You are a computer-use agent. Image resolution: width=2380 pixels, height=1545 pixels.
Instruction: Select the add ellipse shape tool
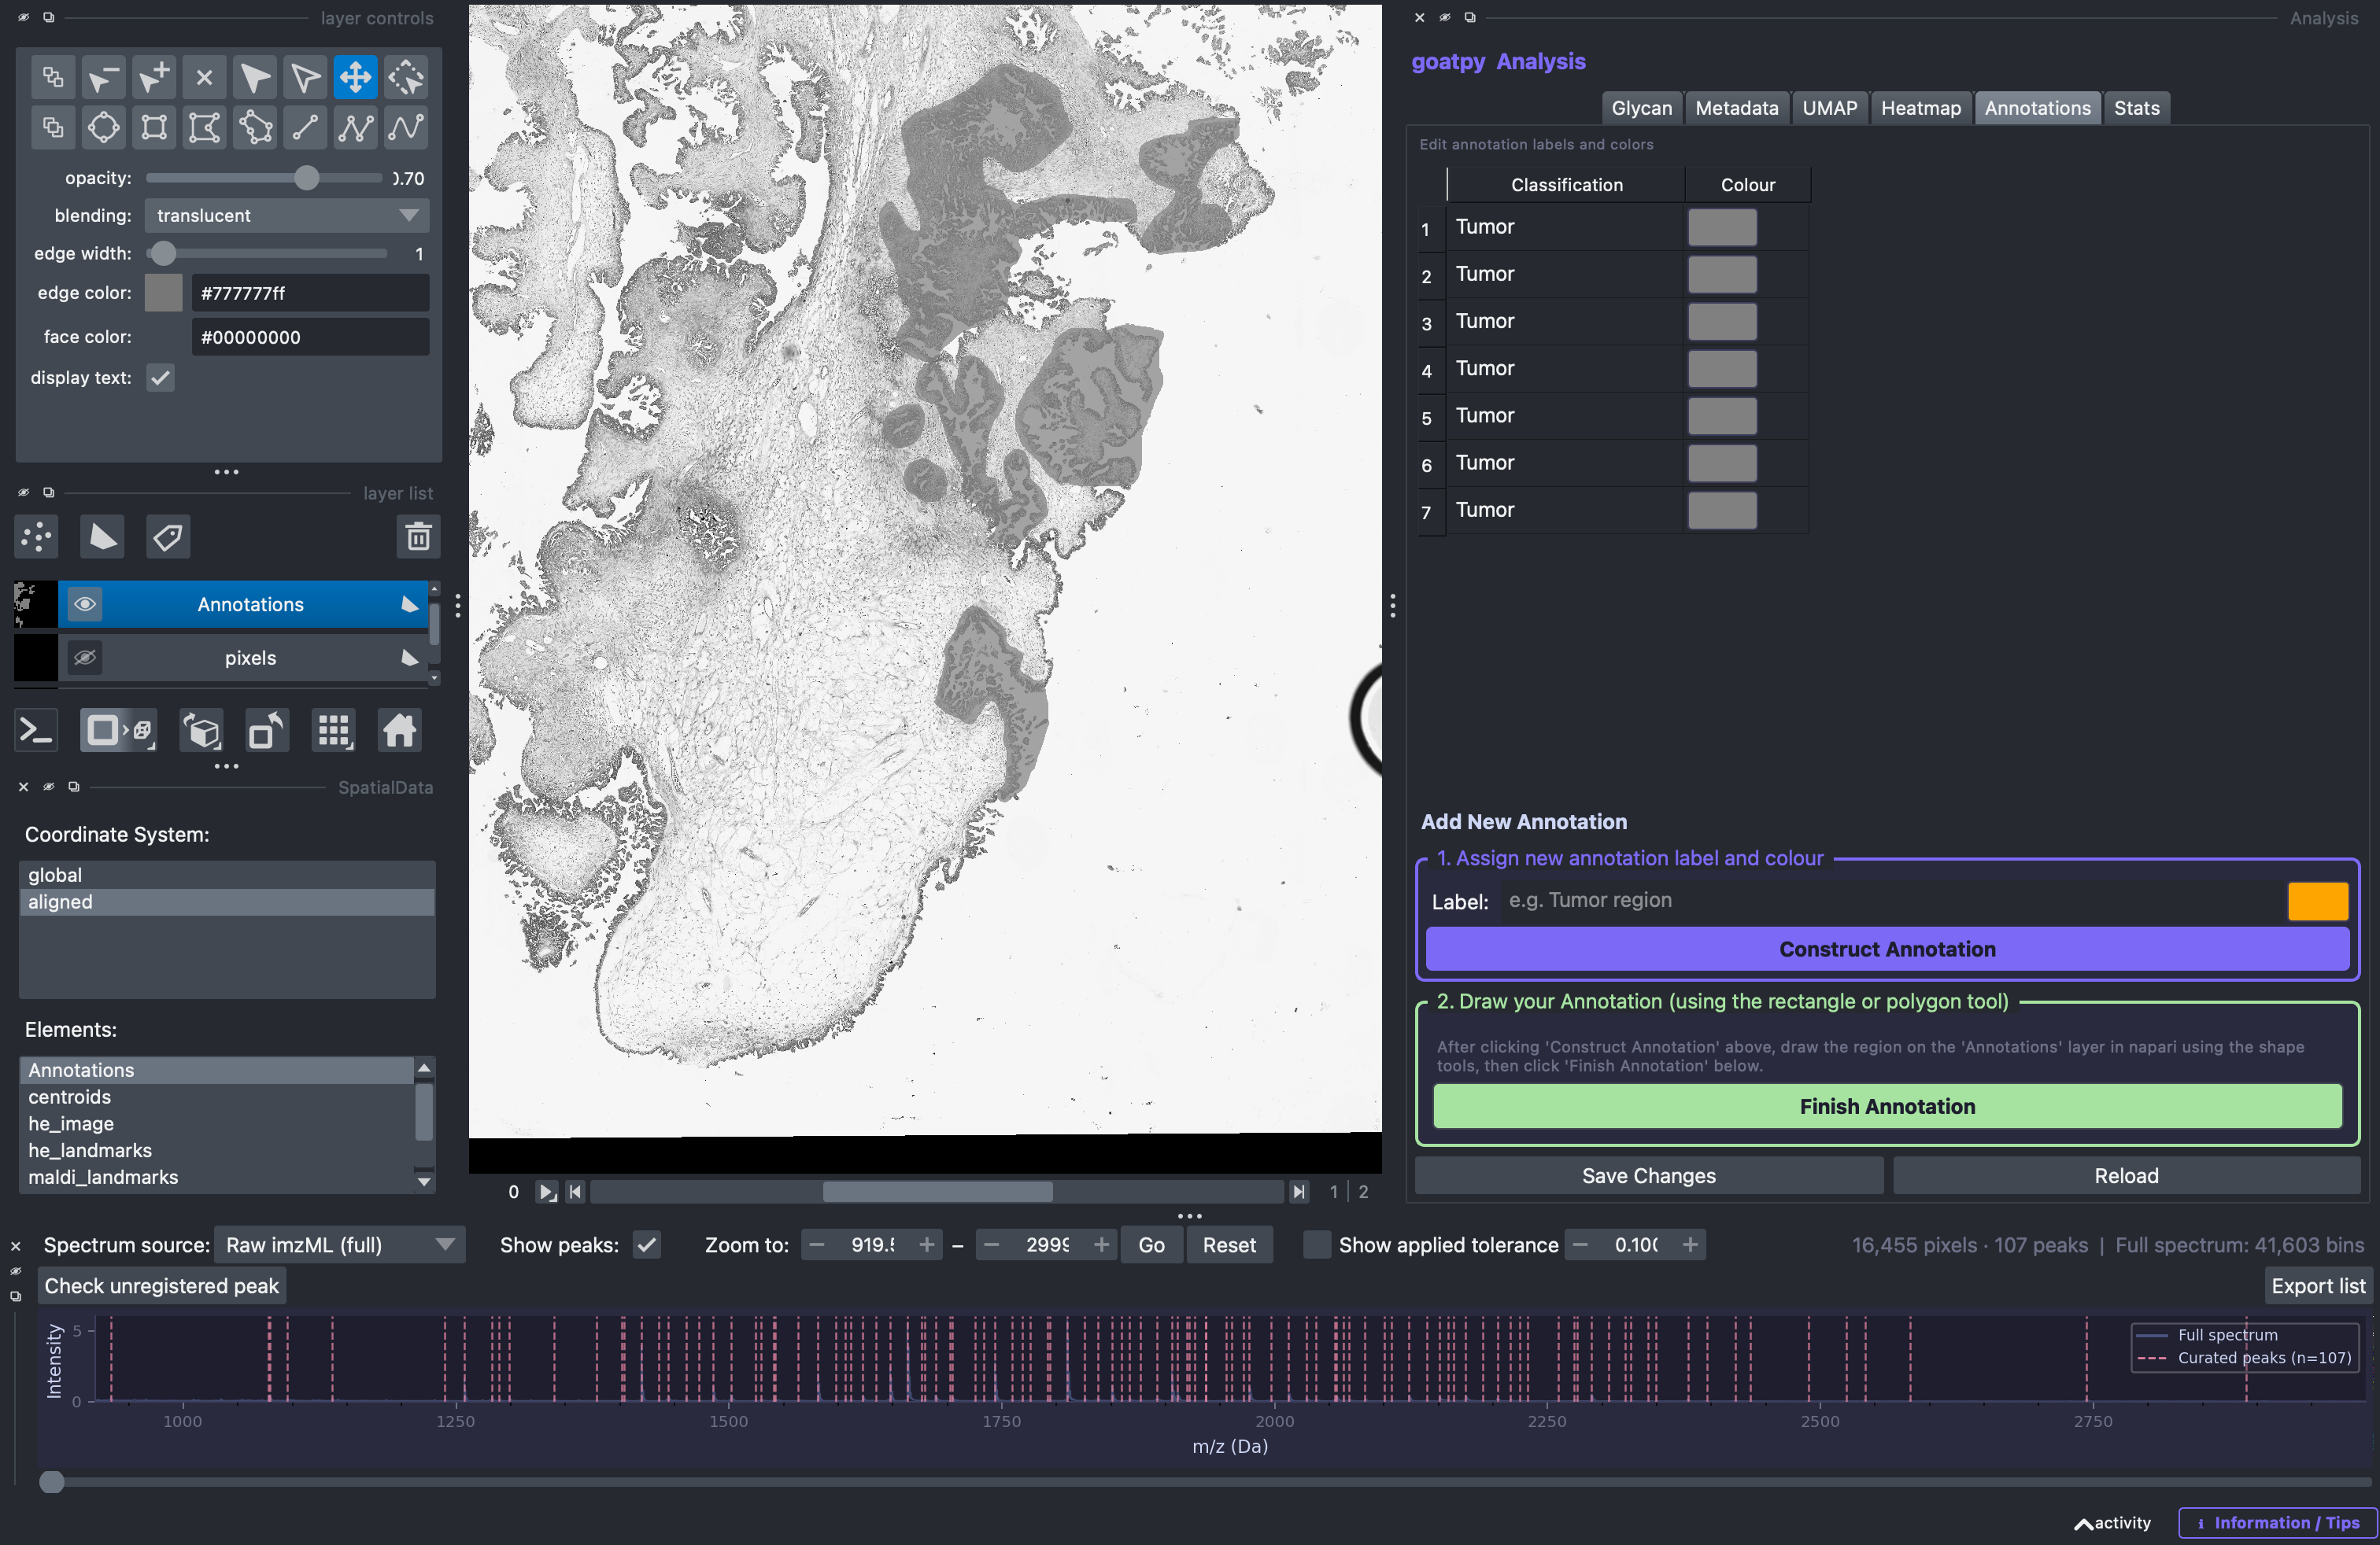pos(104,127)
